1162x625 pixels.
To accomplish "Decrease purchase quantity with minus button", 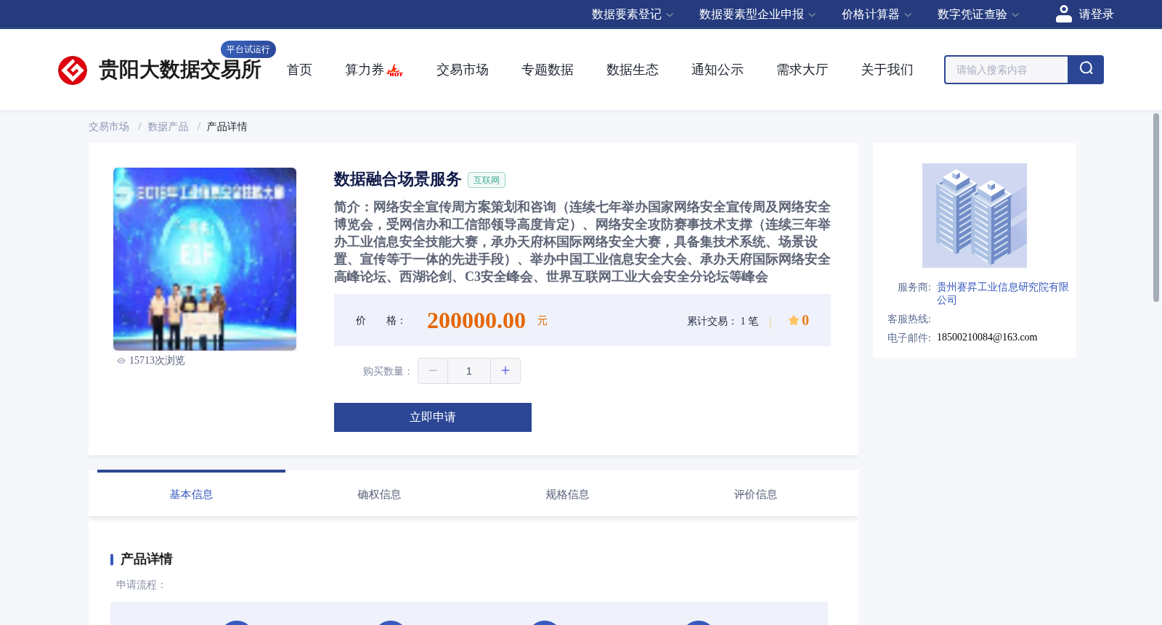I will pyautogui.click(x=433, y=371).
